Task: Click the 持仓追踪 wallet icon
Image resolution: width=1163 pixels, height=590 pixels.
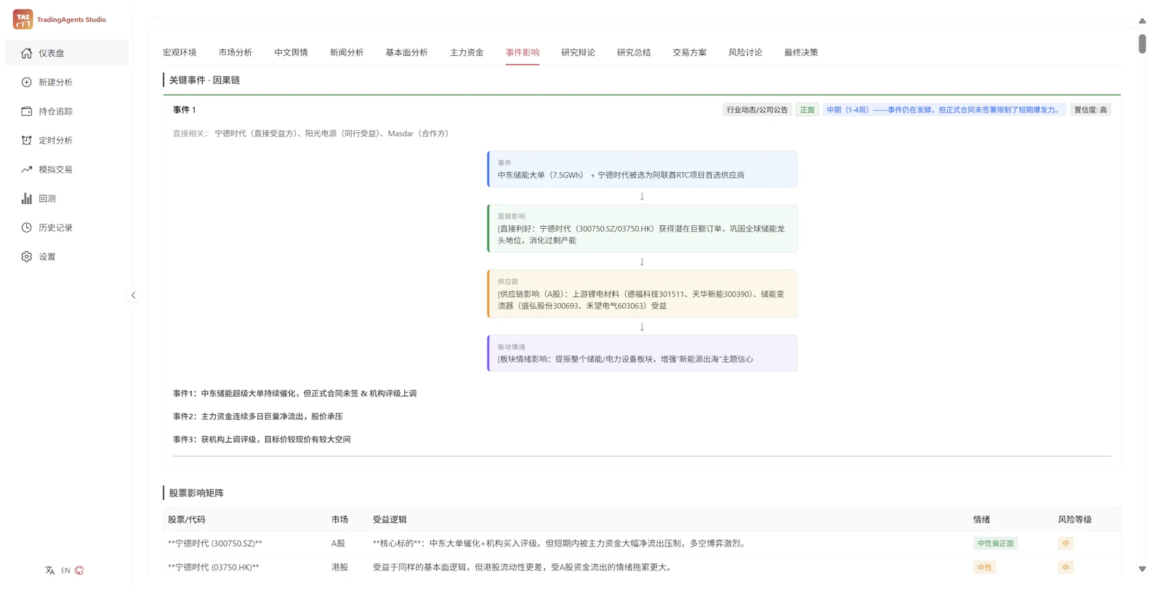Action: 27,111
